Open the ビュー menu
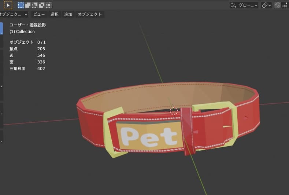The height and width of the screenshot is (195, 289). 39,14
